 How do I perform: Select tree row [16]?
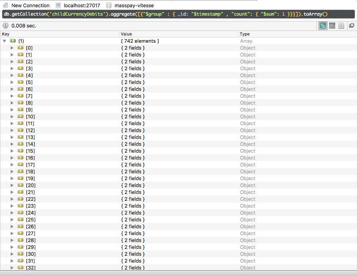click(x=178, y=158)
